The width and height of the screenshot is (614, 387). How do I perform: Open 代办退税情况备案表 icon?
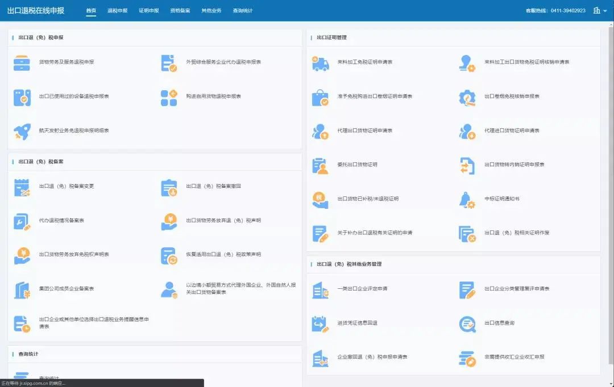pos(22,222)
